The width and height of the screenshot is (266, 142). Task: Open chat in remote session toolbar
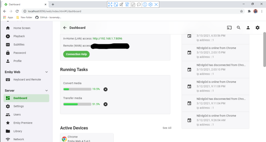139,5
